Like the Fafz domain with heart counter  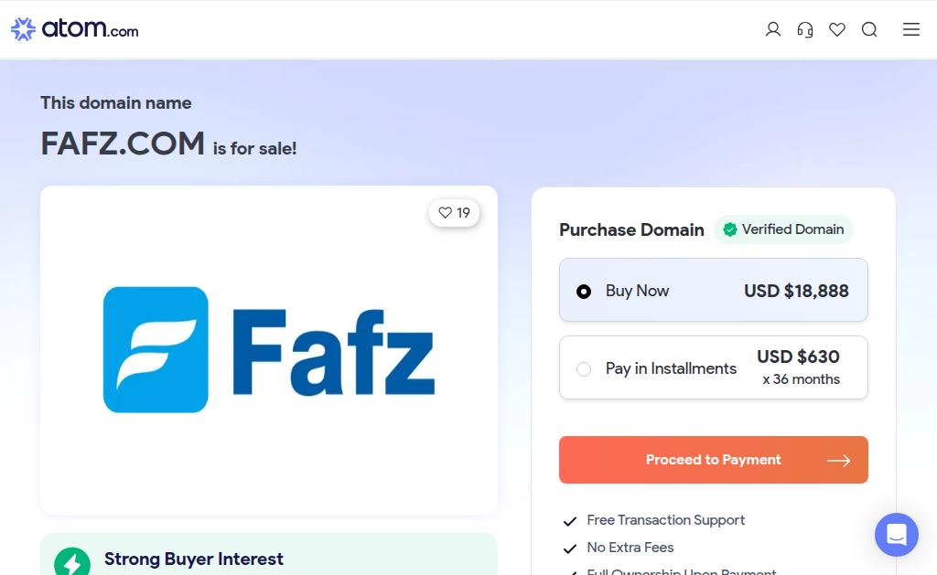454,213
